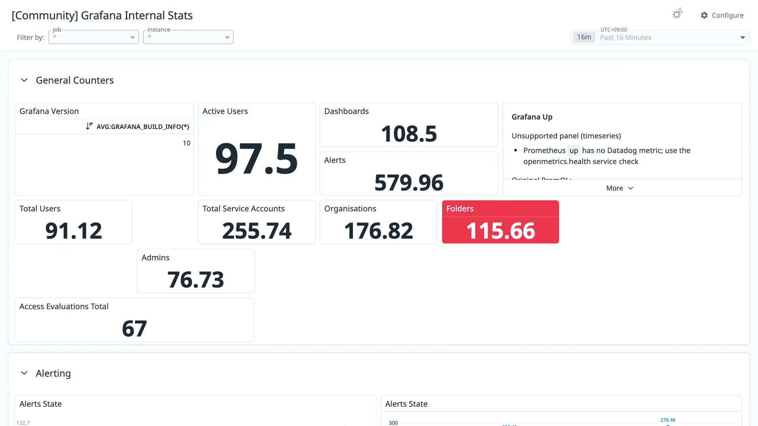Click the Configure gear icon

tap(704, 15)
